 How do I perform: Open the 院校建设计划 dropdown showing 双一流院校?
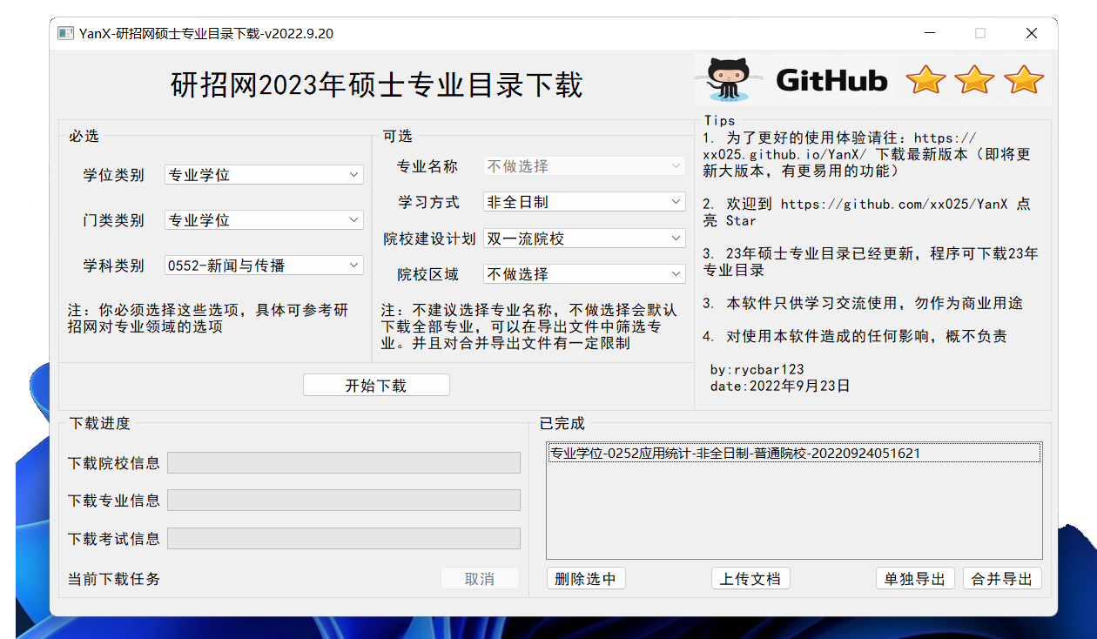tap(584, 239)
